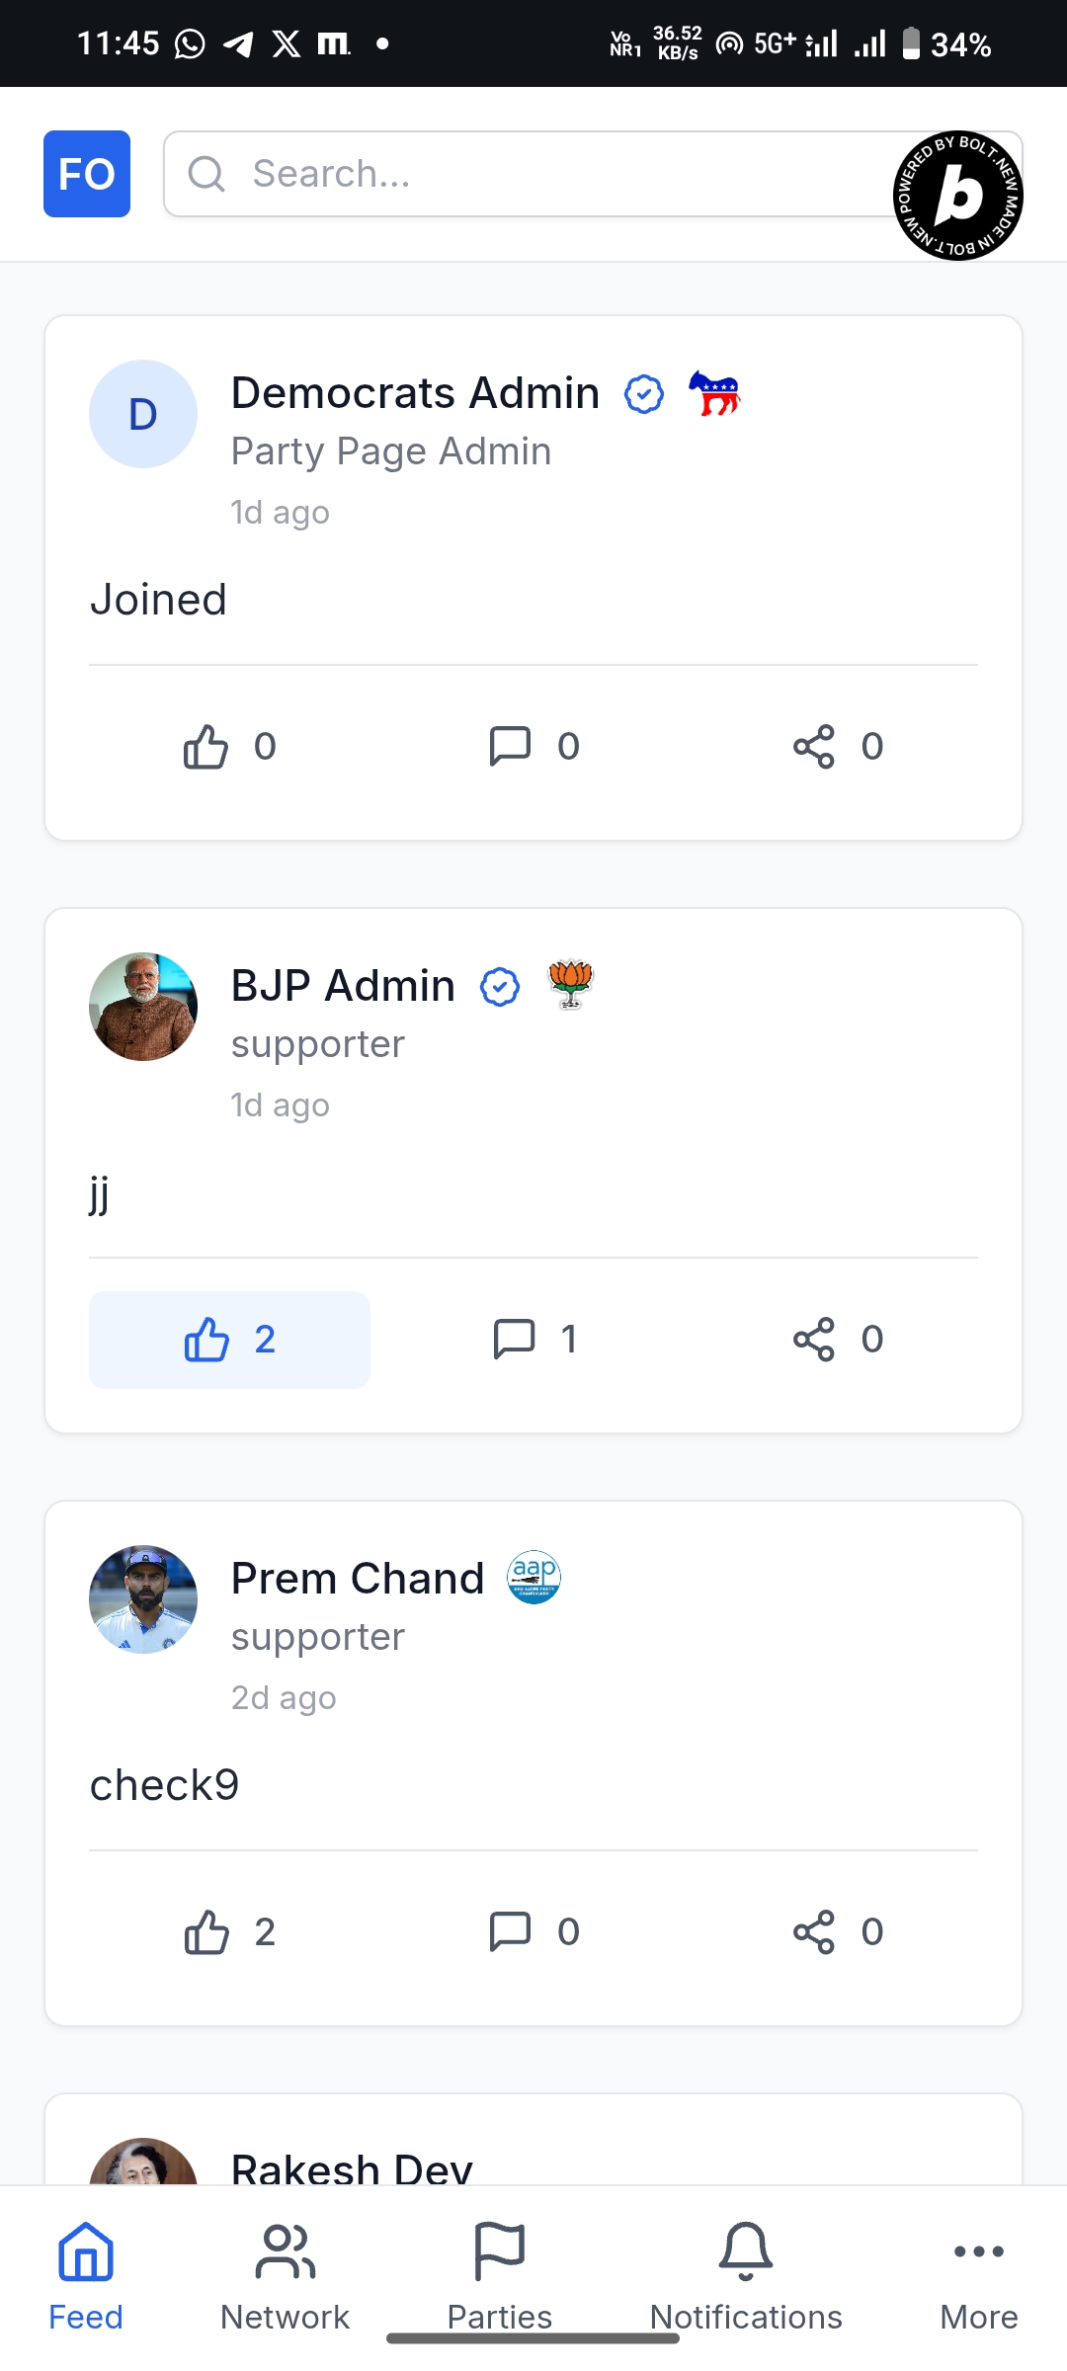Focus the Search input field
This screenshot has width=1067, height=2371.
click(524, 174)
